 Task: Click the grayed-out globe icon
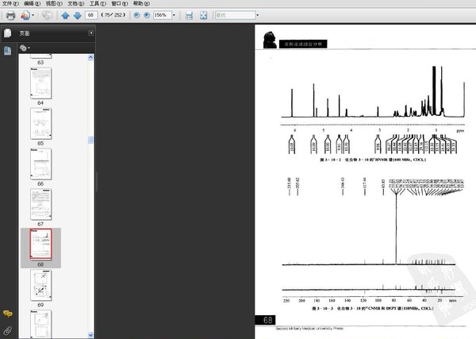47,15
